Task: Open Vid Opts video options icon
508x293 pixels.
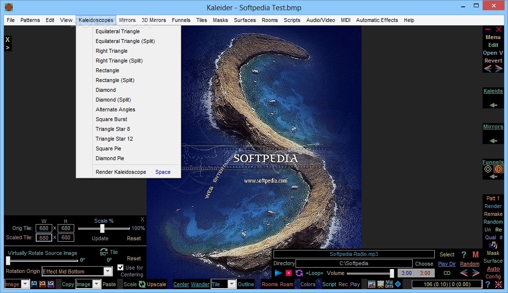Action: coord(389,284)
